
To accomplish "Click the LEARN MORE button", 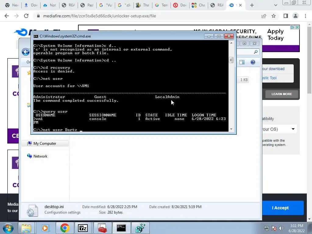I will pyautogui.click(x=282, y=94).
